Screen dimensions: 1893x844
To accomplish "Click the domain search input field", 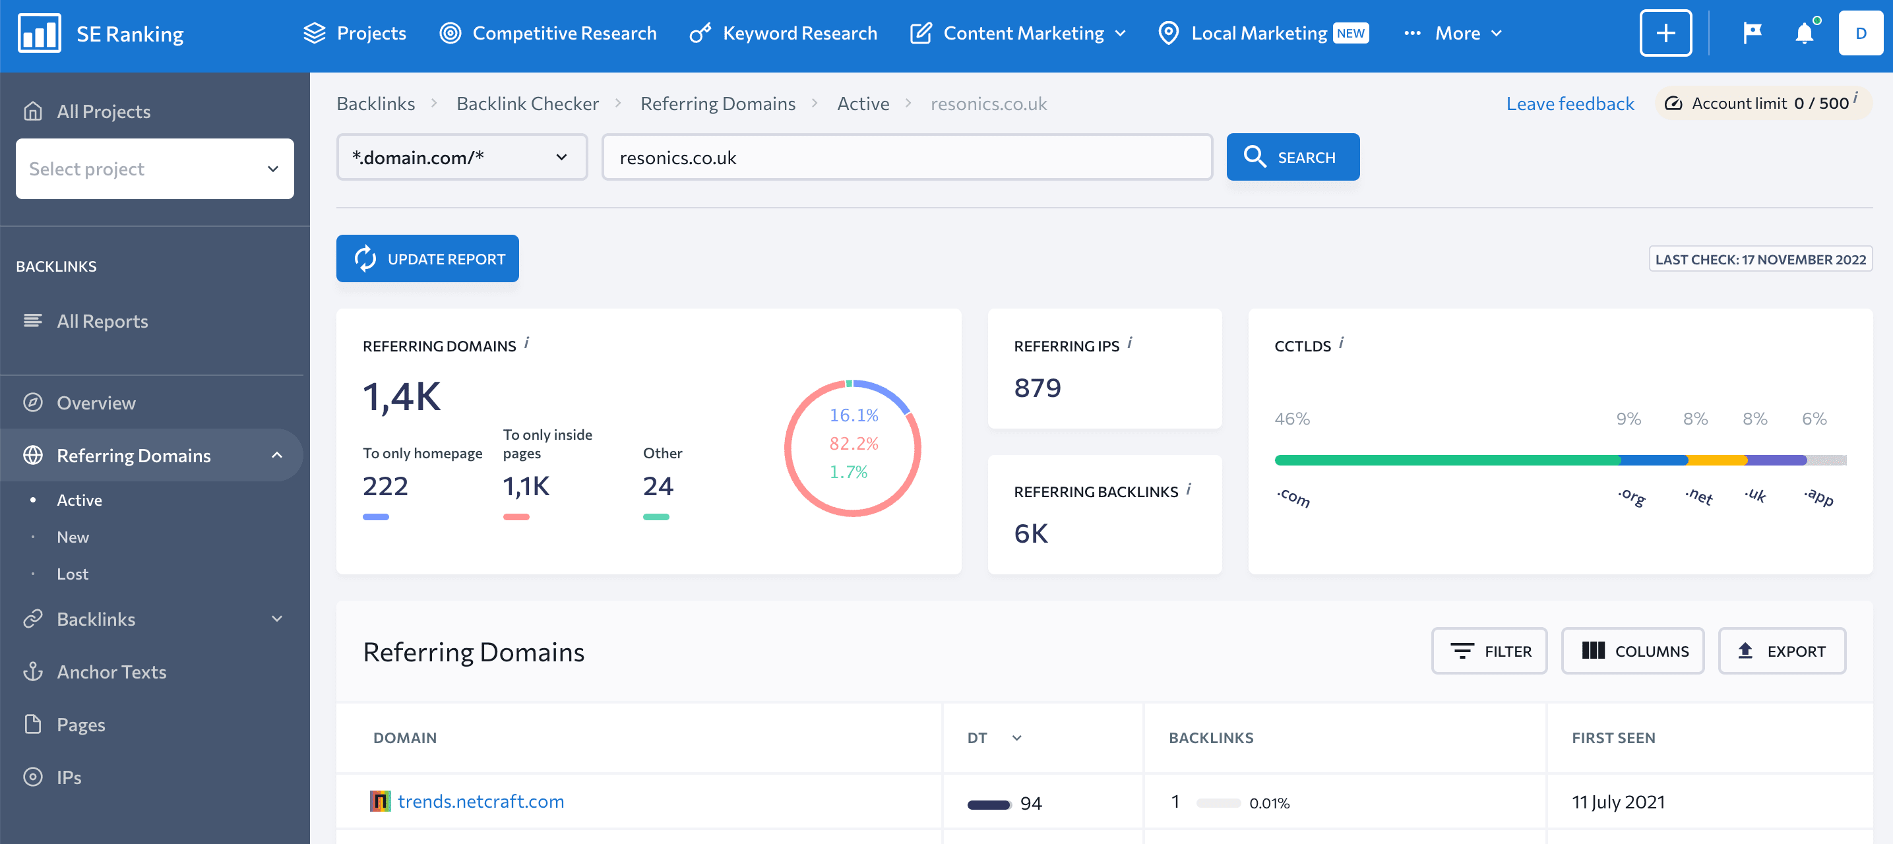I will click(x=907, y=157).
